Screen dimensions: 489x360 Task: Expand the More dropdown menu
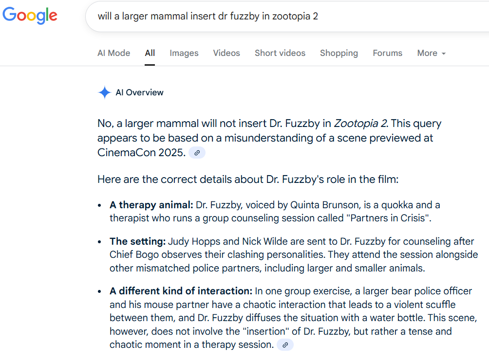pyautogui.click(x=432, y=53)
